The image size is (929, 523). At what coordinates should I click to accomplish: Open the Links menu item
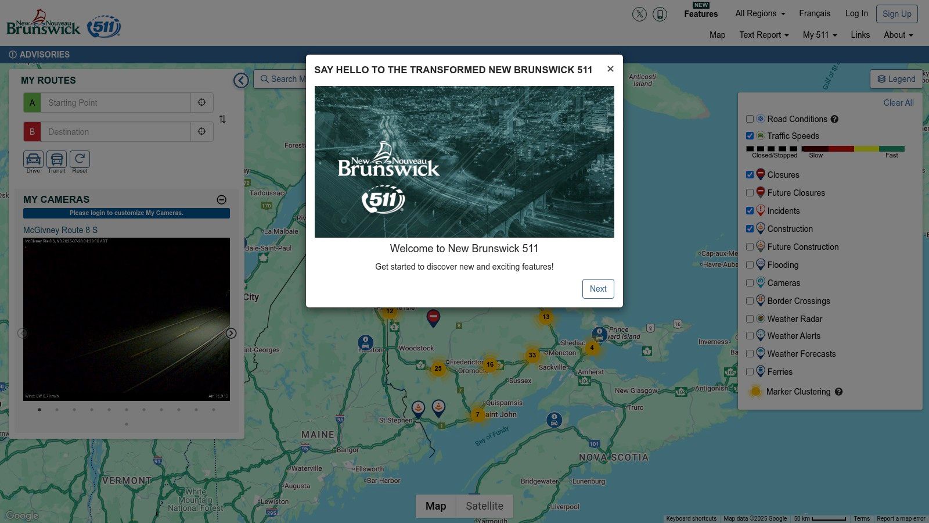[x=860, y=35]
